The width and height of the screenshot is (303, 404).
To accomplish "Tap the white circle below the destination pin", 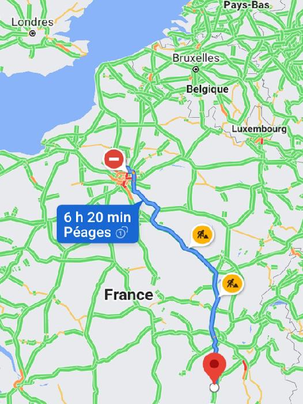I will (x=214, y=387).
